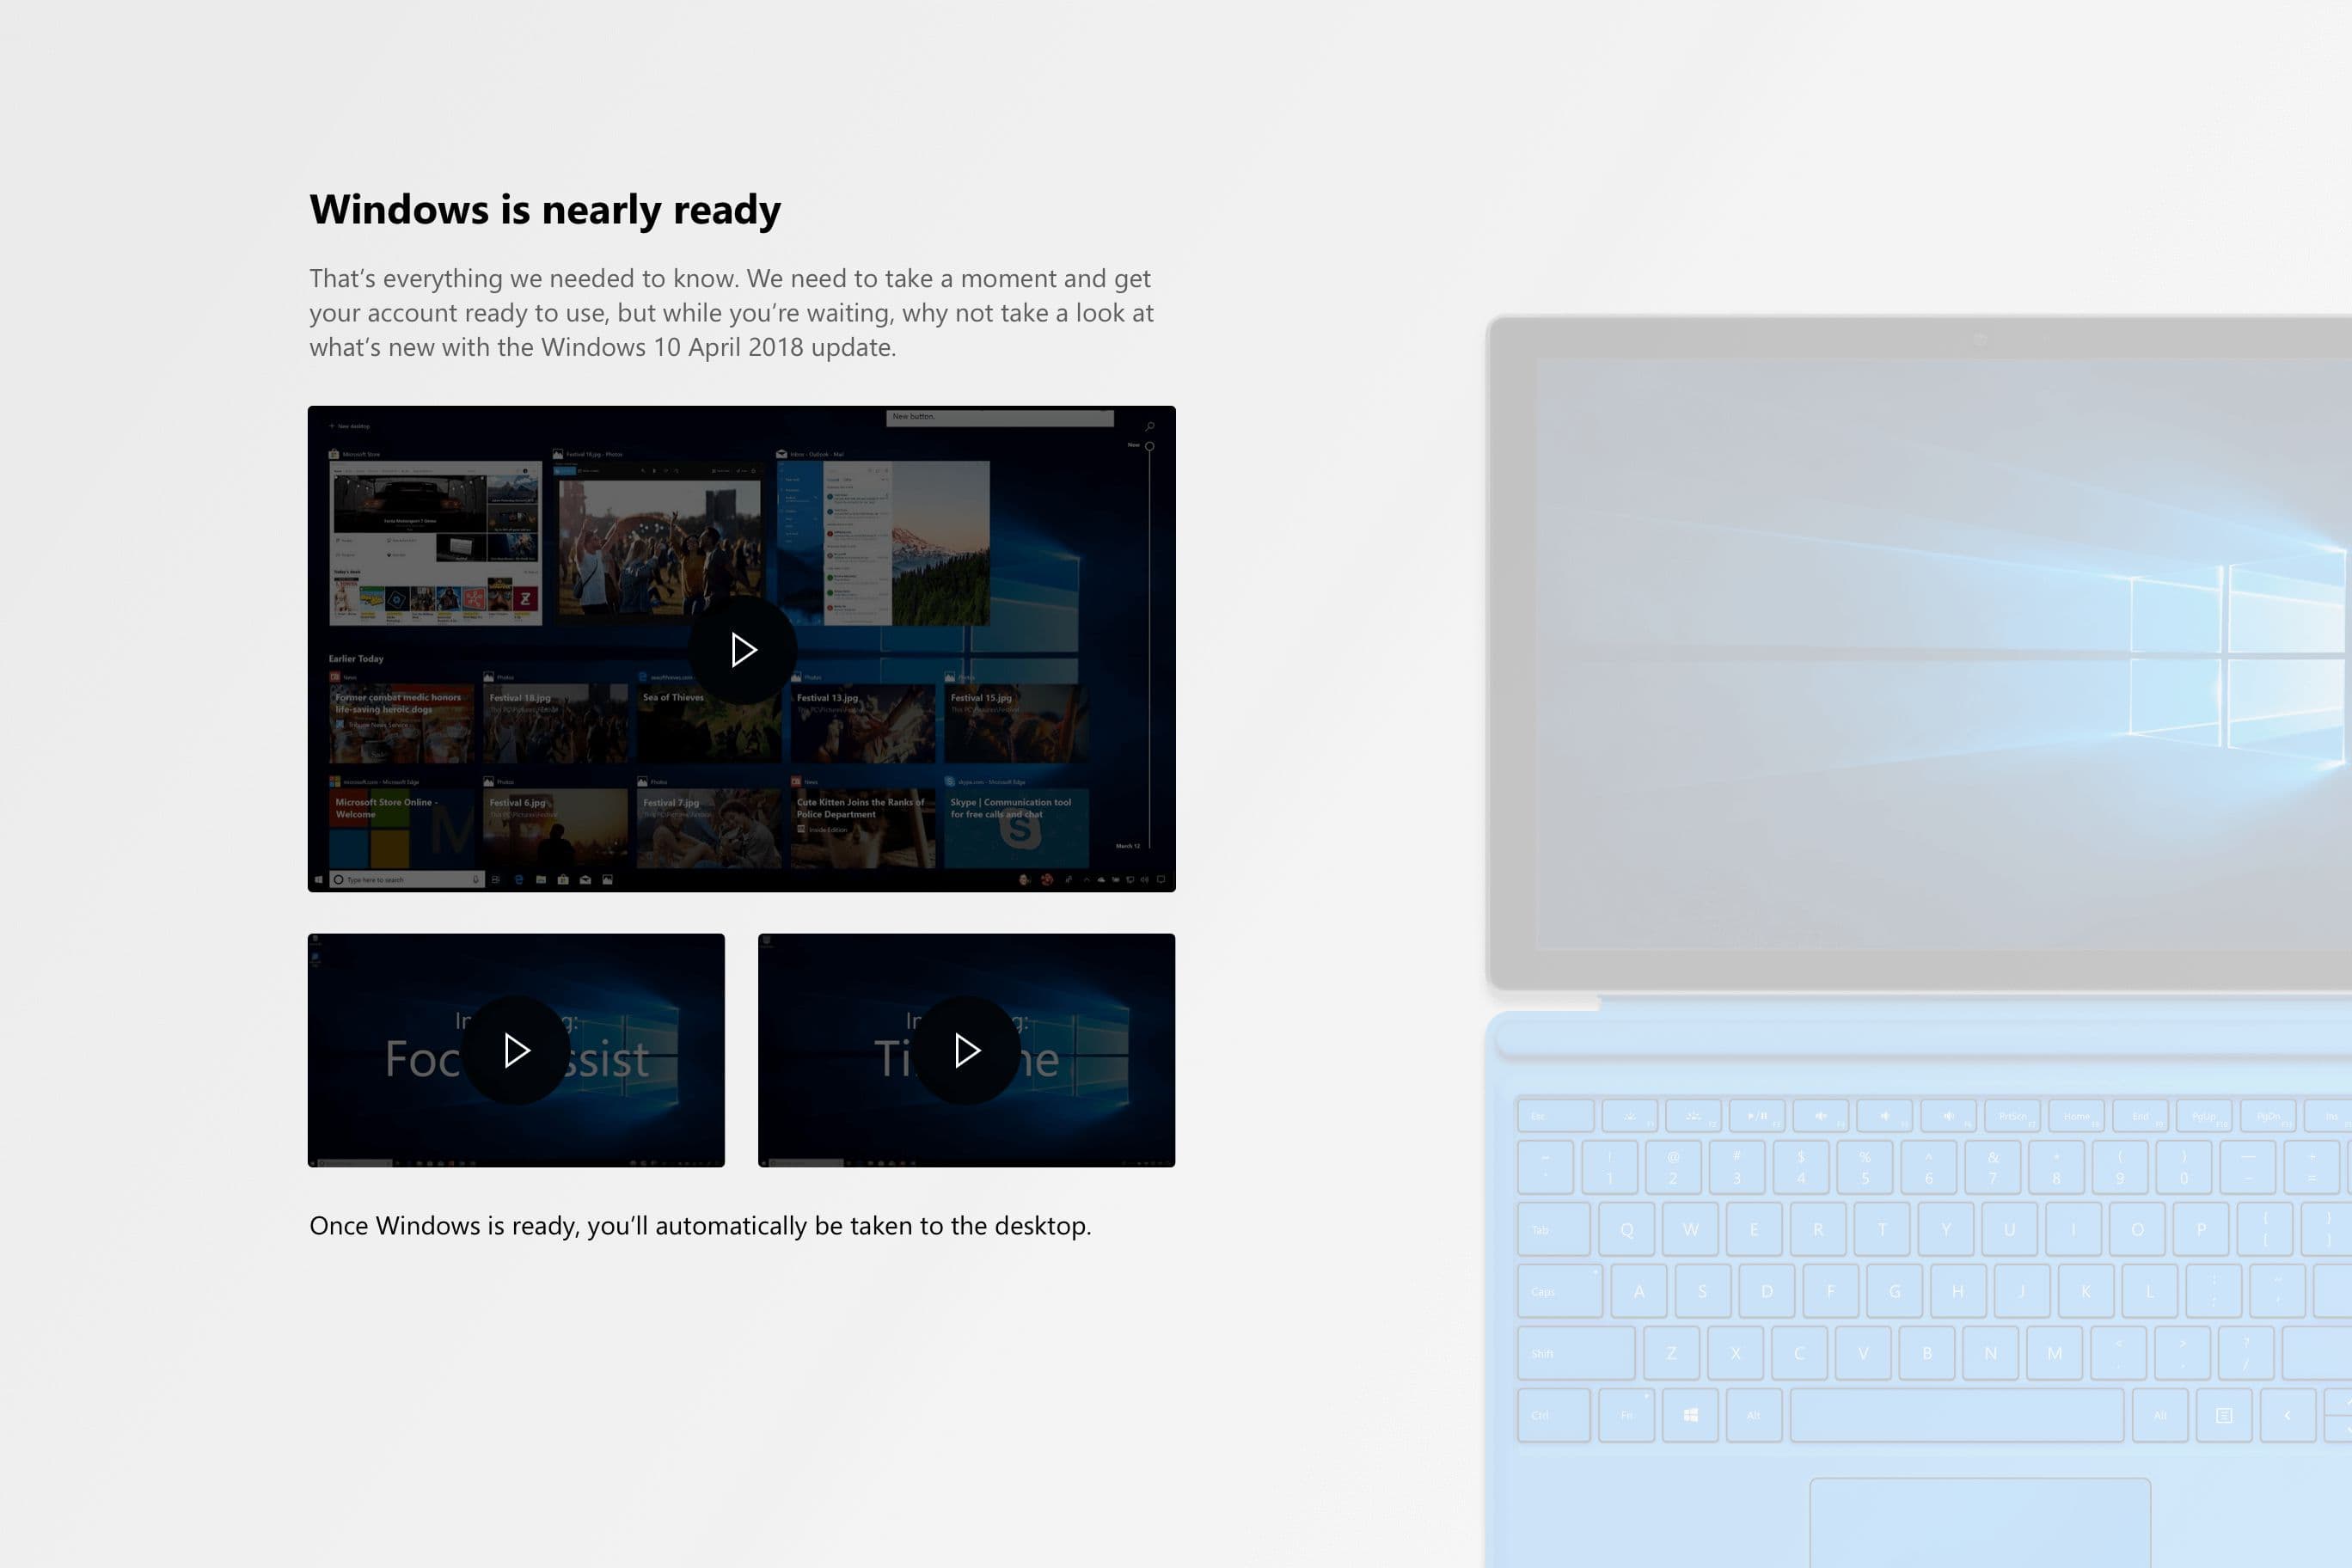Open the Photos icon in preview taskbar
This screenshot has height=1568, width=2352.
(x=607, y=880)
